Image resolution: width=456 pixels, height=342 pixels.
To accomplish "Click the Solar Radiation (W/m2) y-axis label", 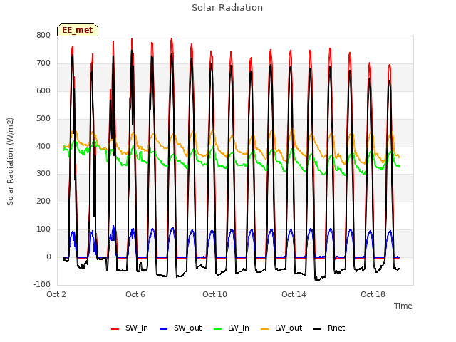I will (x=10, y=162).
